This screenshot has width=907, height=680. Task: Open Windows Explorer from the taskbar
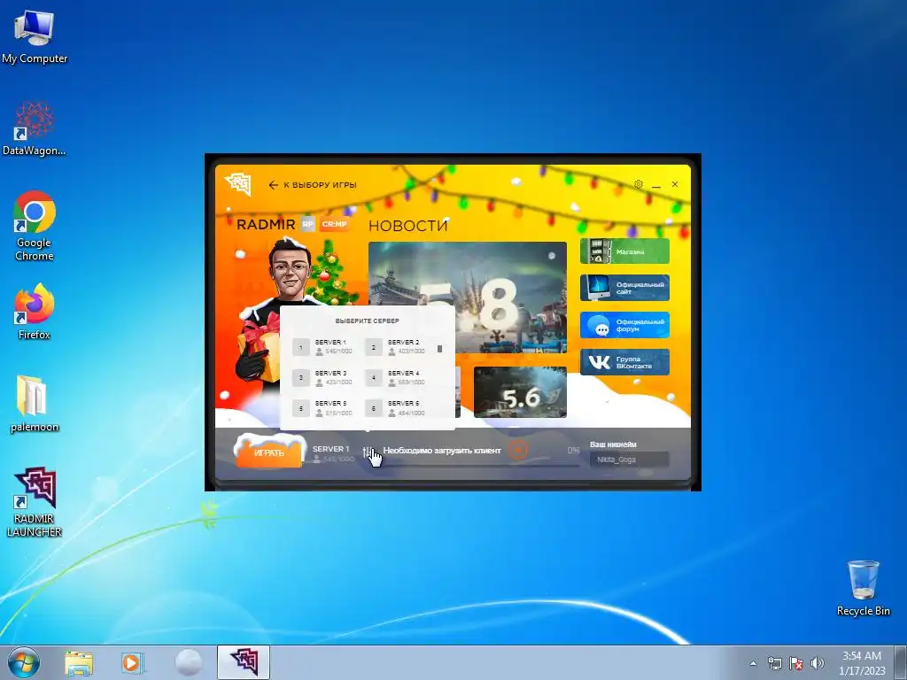[79, 662]
